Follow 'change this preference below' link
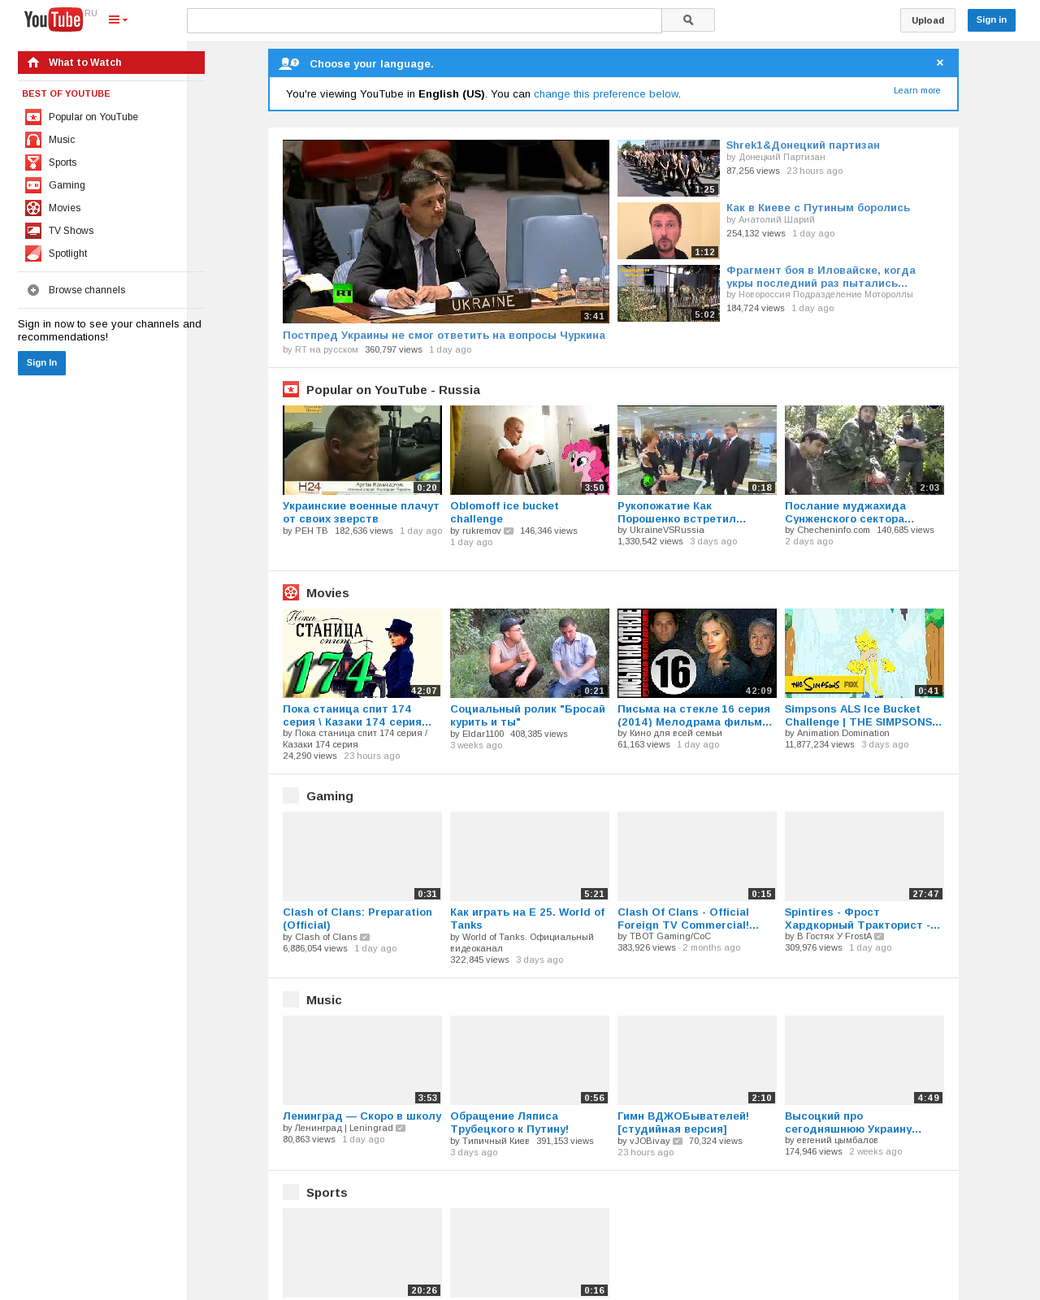This screenshot has height=1300, width=1040. (x=606, y=94)
